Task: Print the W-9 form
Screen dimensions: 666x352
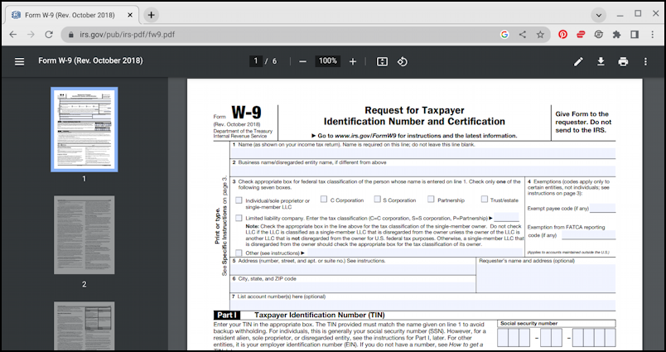Action: 623,61
